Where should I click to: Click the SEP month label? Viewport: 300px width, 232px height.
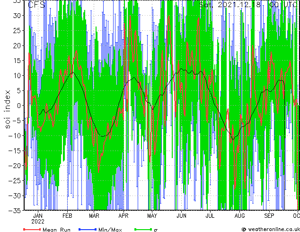pyautogui.click(x=269, y=216)
